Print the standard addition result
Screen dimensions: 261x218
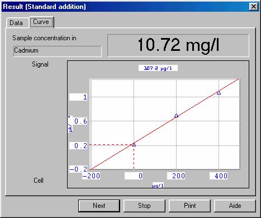189,206
